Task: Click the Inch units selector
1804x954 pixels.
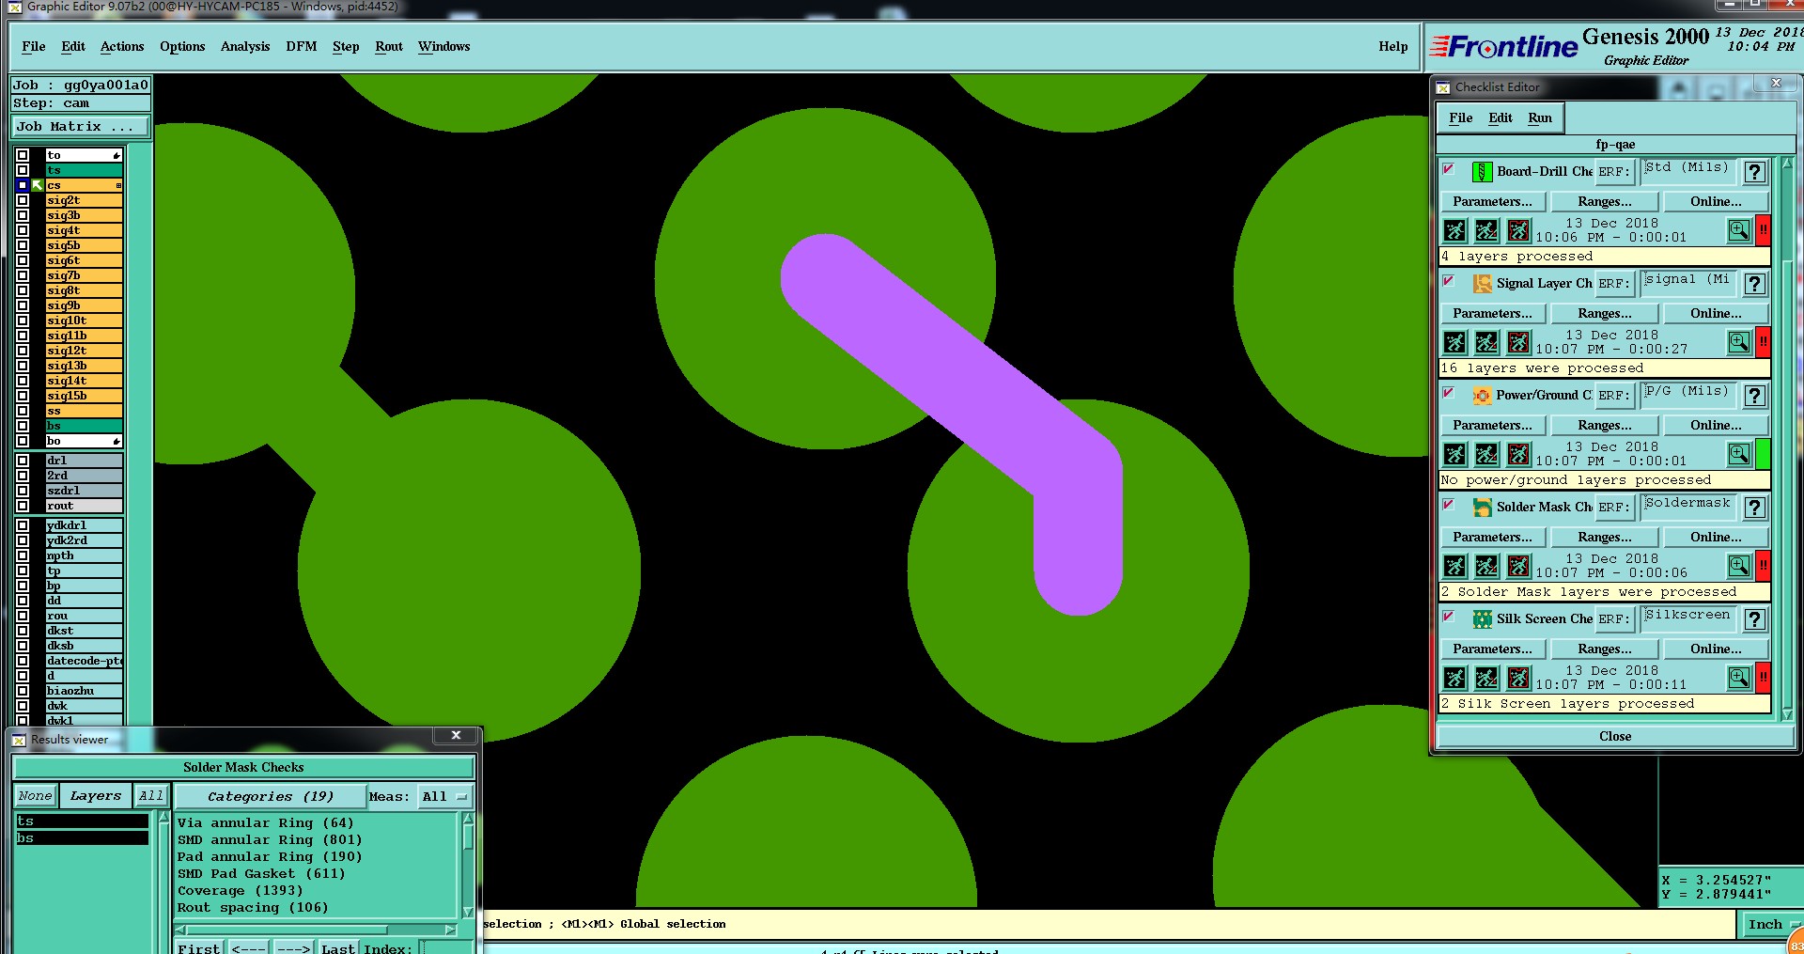Action: (x=1770, y=925)
